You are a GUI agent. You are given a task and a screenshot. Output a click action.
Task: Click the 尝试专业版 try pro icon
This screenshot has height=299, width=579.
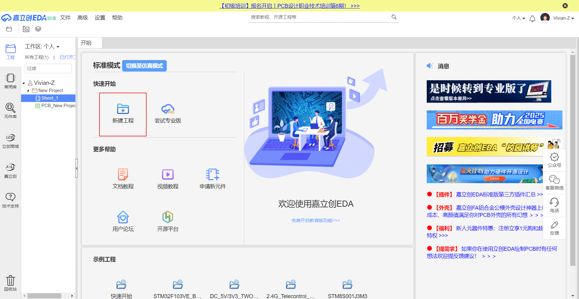(x=168, y=114)
